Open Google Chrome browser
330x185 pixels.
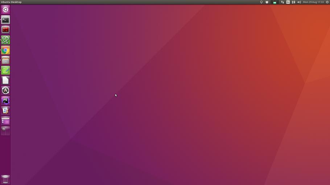tap(5, 50)
